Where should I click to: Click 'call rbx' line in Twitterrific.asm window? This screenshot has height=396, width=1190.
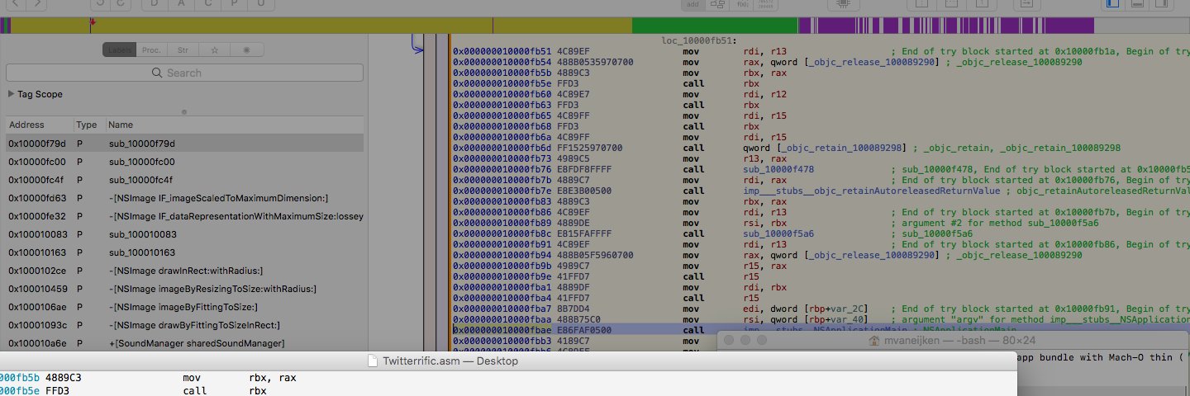tap(508, 390)
